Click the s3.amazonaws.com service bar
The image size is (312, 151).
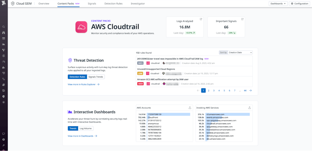coord(228,115)
